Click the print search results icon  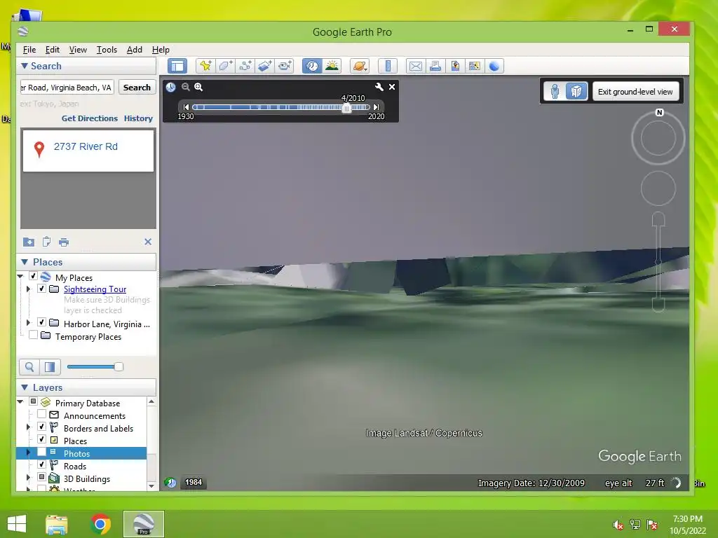click(x=64, y=242)
